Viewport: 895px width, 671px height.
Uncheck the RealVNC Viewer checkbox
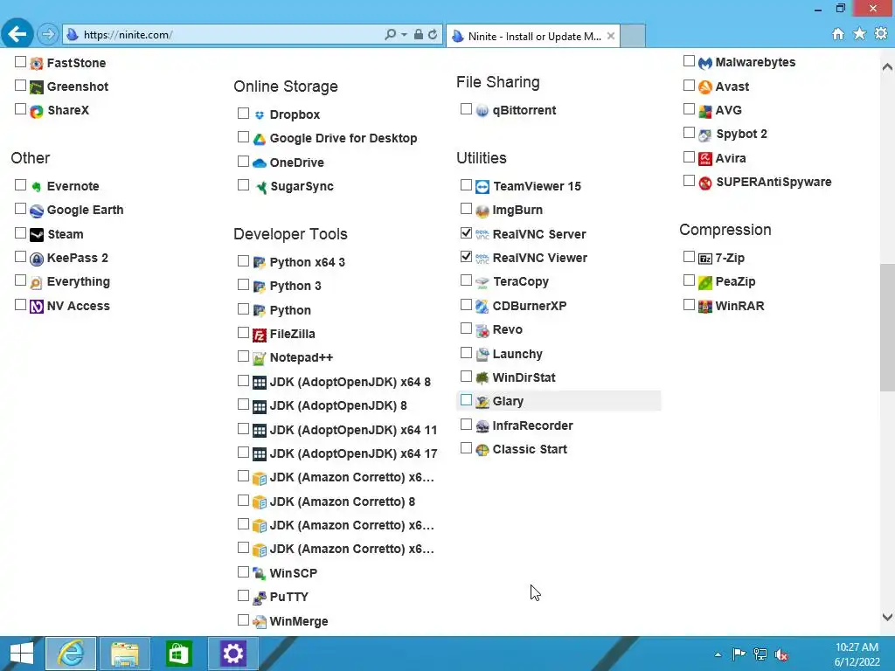[466, 257]
